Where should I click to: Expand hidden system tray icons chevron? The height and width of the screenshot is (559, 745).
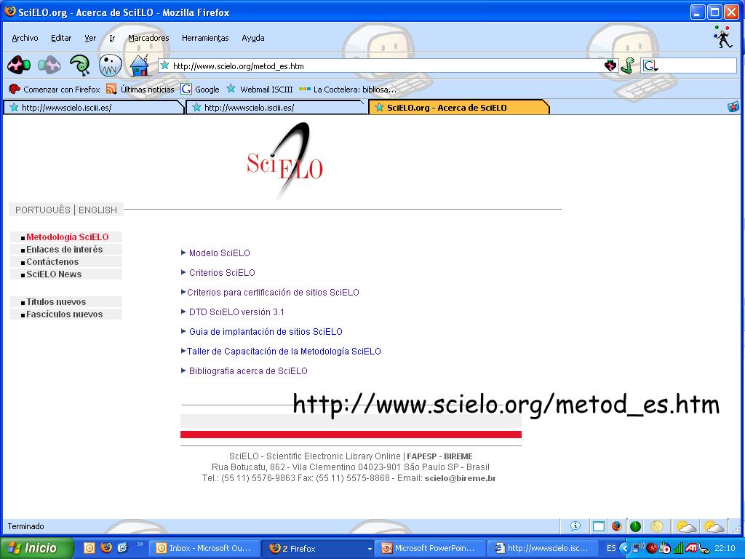tap(625, 548)
